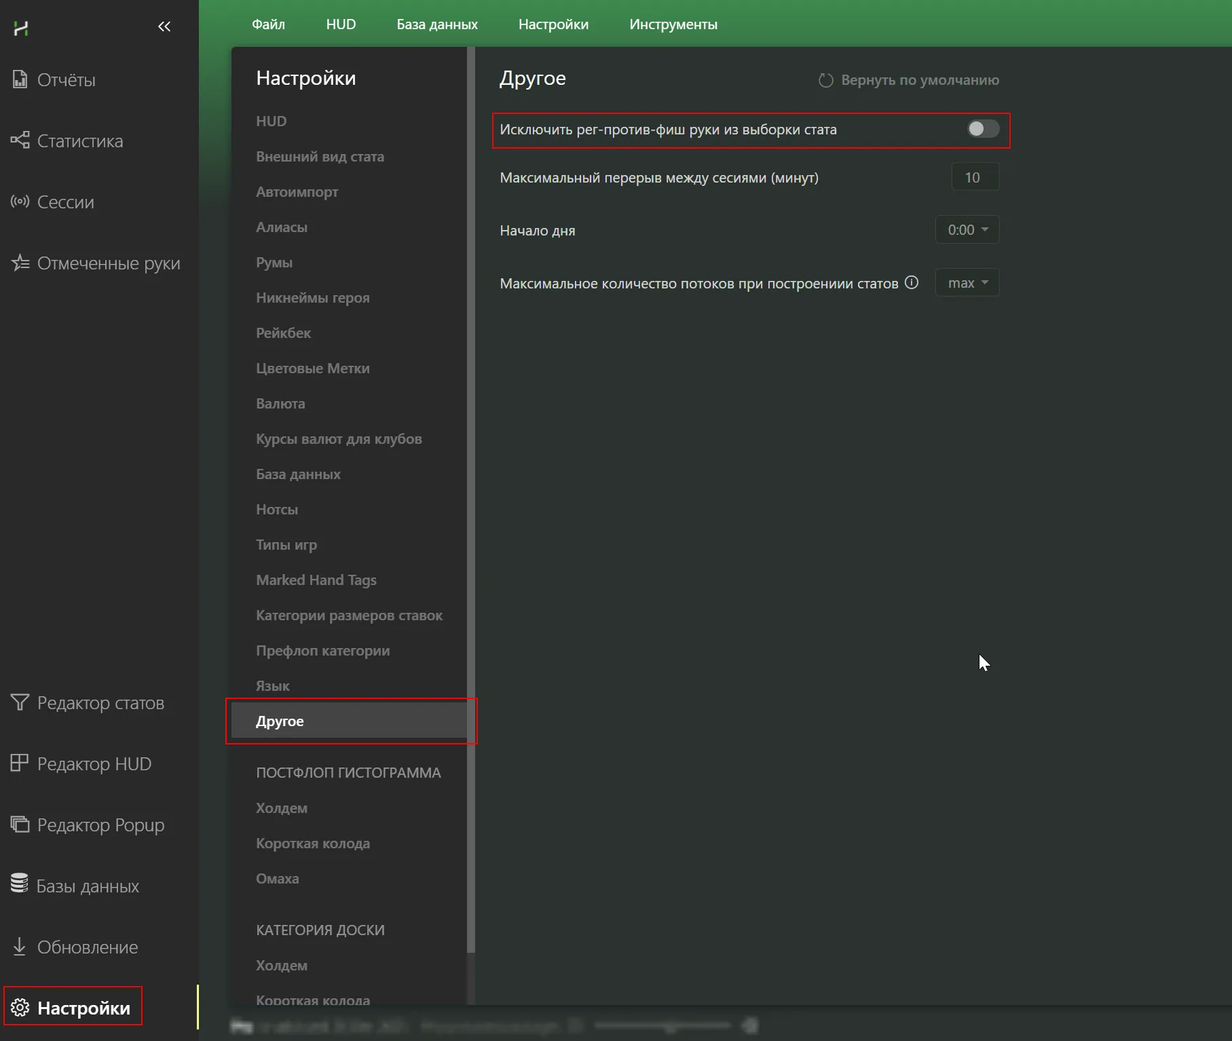This screenshot has height=1041, width=1232.
Task: Open the Начало дня 0:00 dropdown
Action: pyautogui.click(x=967, y=229)
